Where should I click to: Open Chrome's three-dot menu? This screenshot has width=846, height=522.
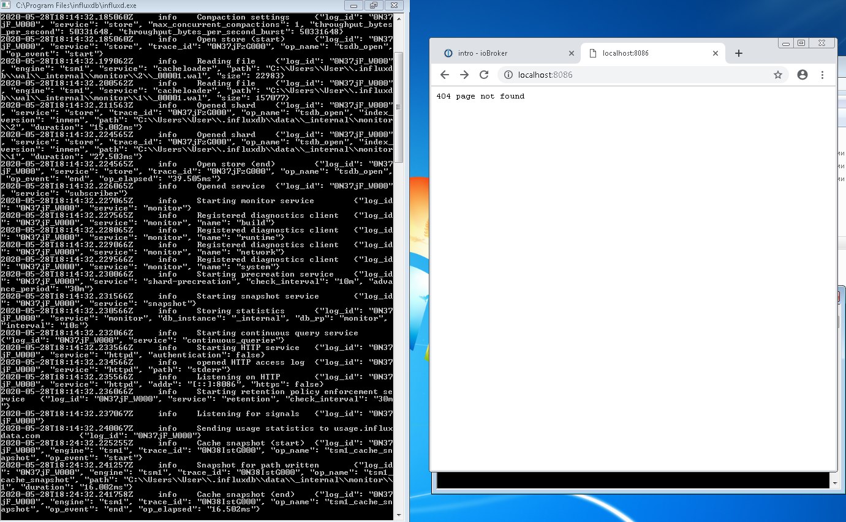pos(822,75)
